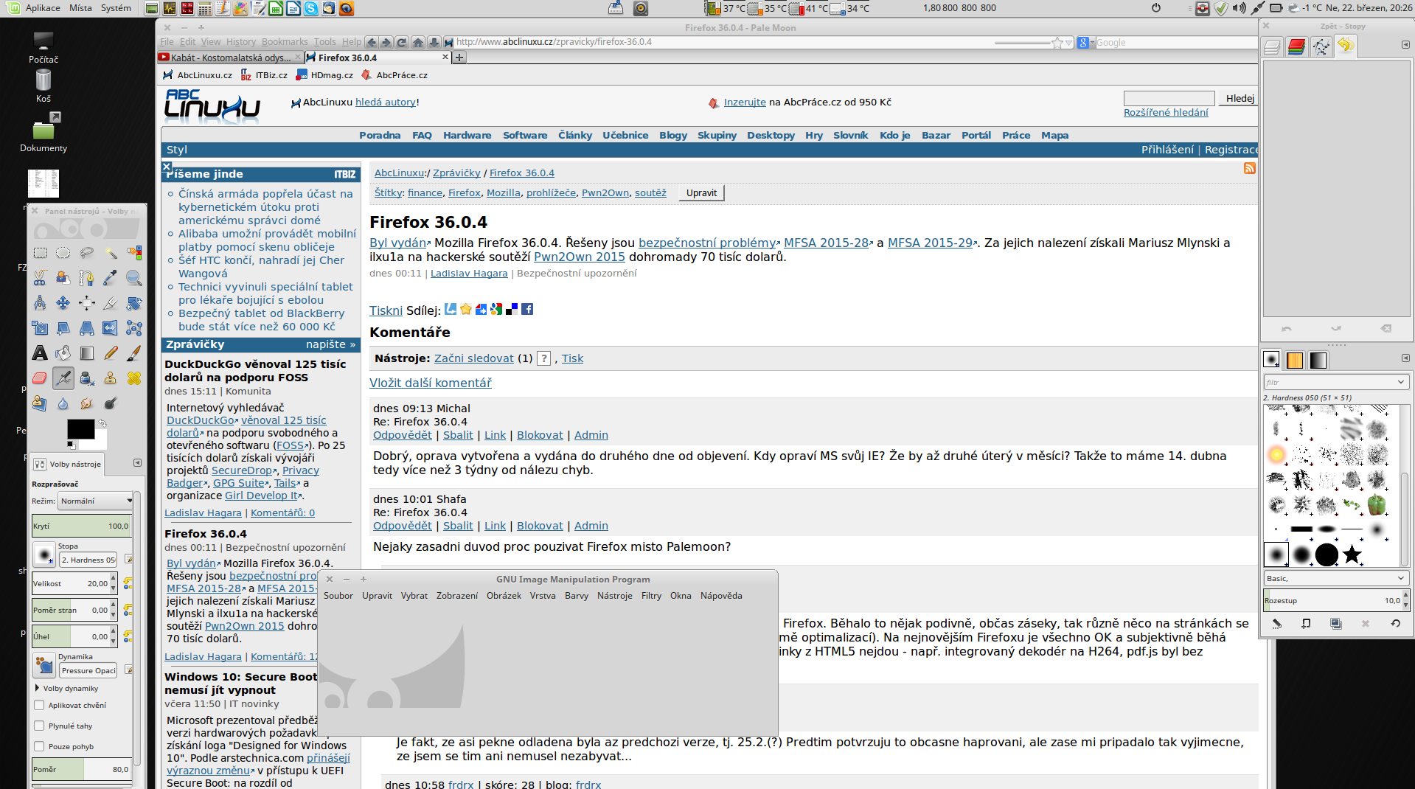Select the Text tool
This screenshot has height=789, width=1415.
(40, 353)
